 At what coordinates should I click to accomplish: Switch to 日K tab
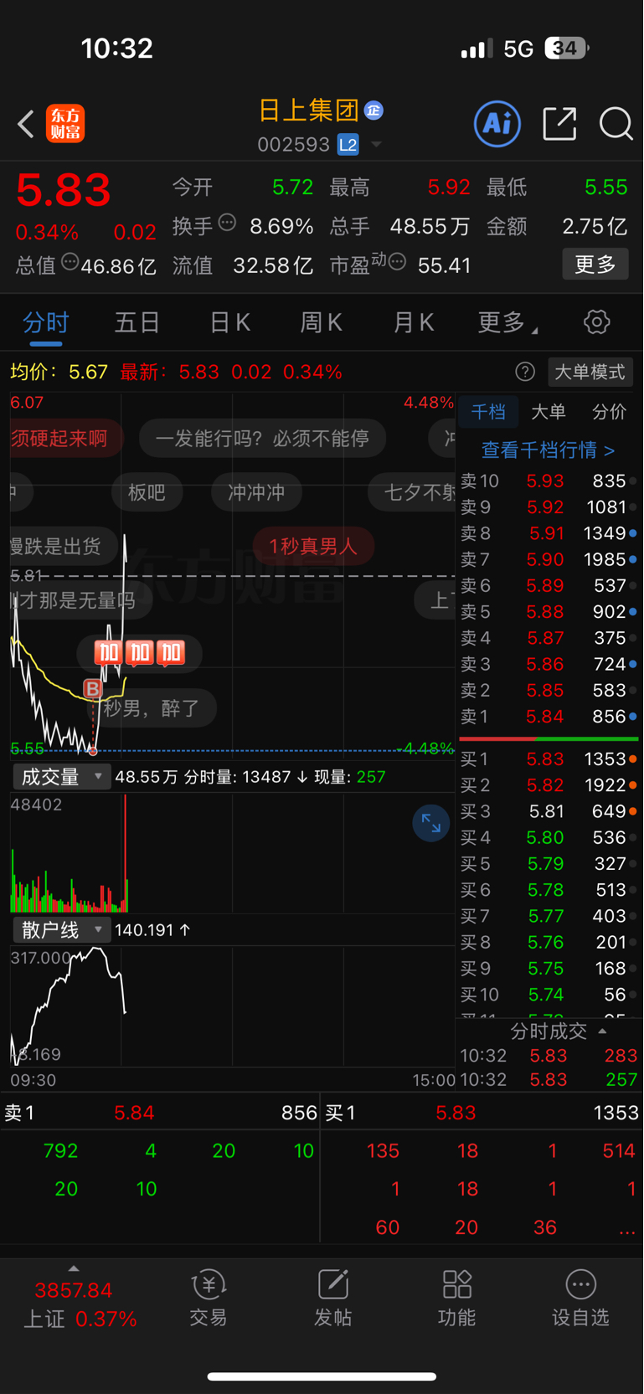pos(229,322)
